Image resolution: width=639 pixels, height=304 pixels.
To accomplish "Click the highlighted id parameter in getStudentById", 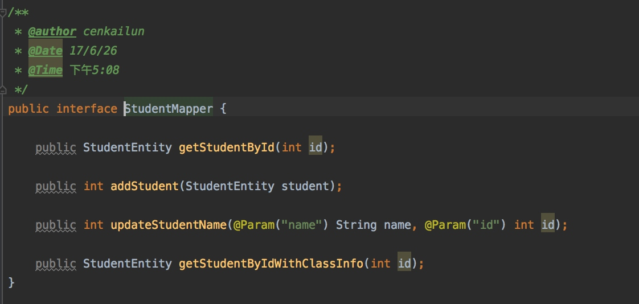I will click(316, 147).
